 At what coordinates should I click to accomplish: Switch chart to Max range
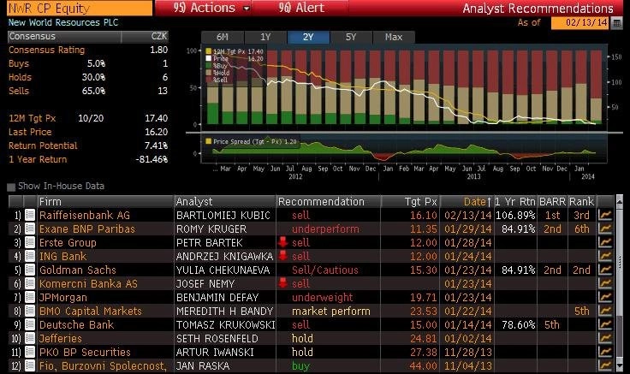tap(394, 37)
